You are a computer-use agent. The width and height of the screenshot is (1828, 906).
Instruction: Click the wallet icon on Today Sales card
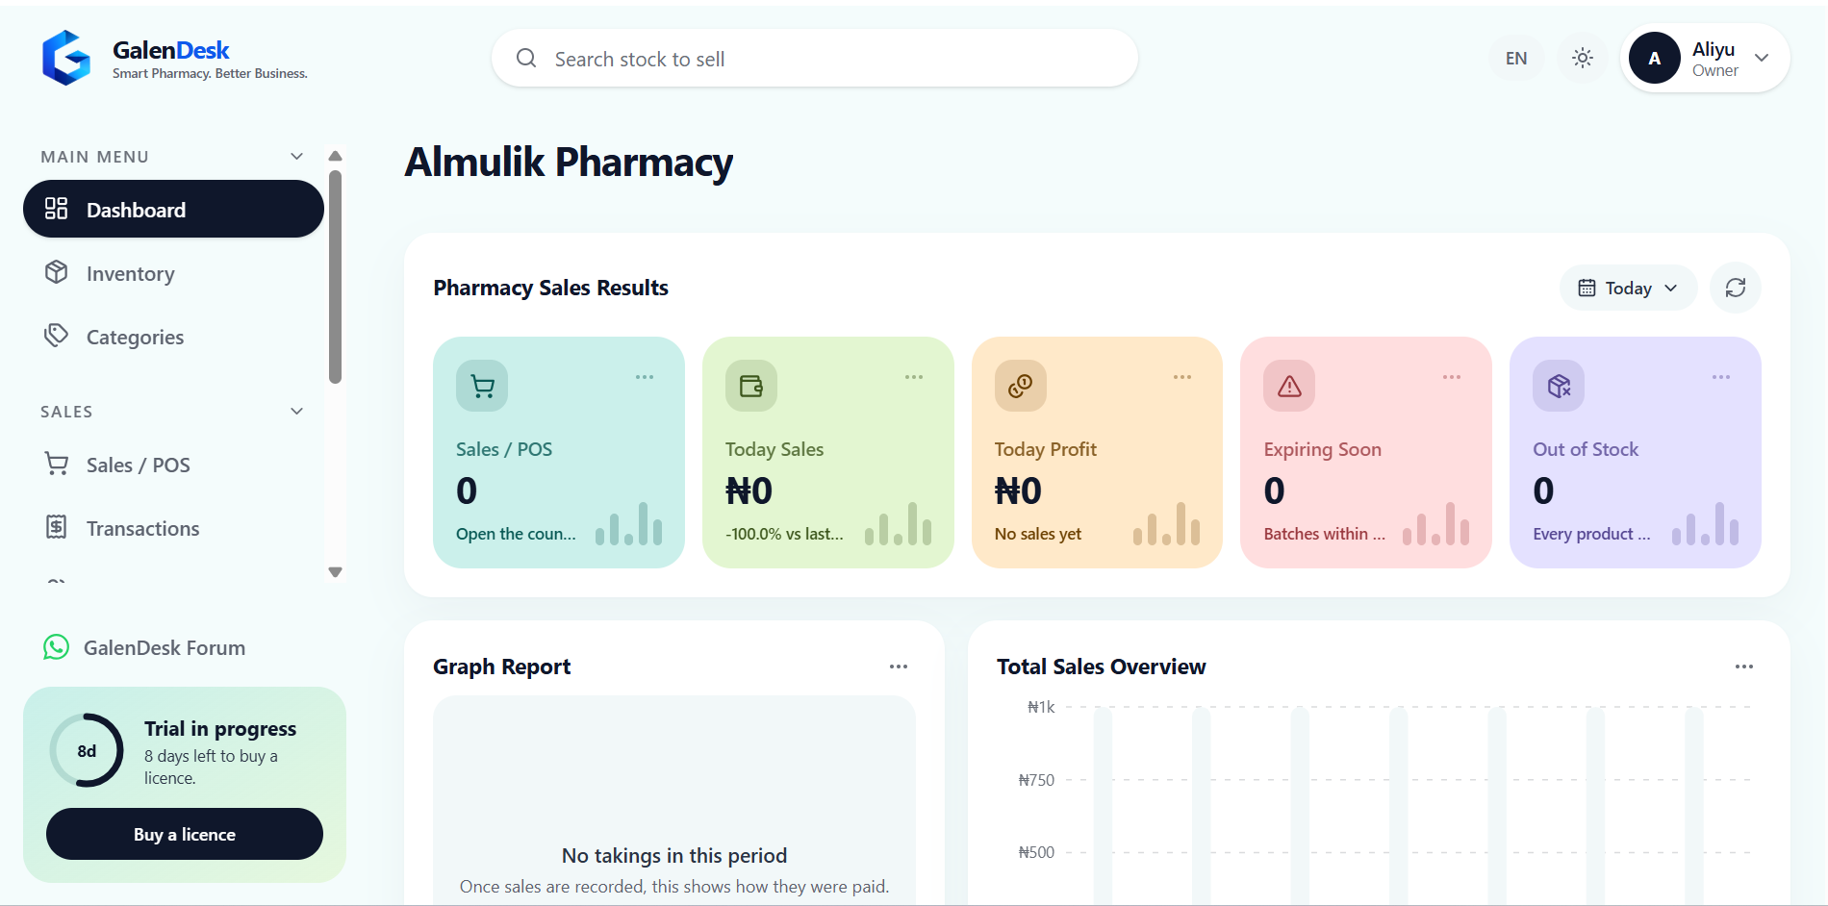pyautogui.click(x=751, y=386)
